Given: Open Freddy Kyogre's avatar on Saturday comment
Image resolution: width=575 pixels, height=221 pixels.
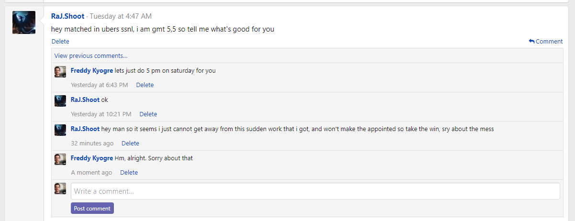Looking at the screenshot, I should click(x=60, y=72).
